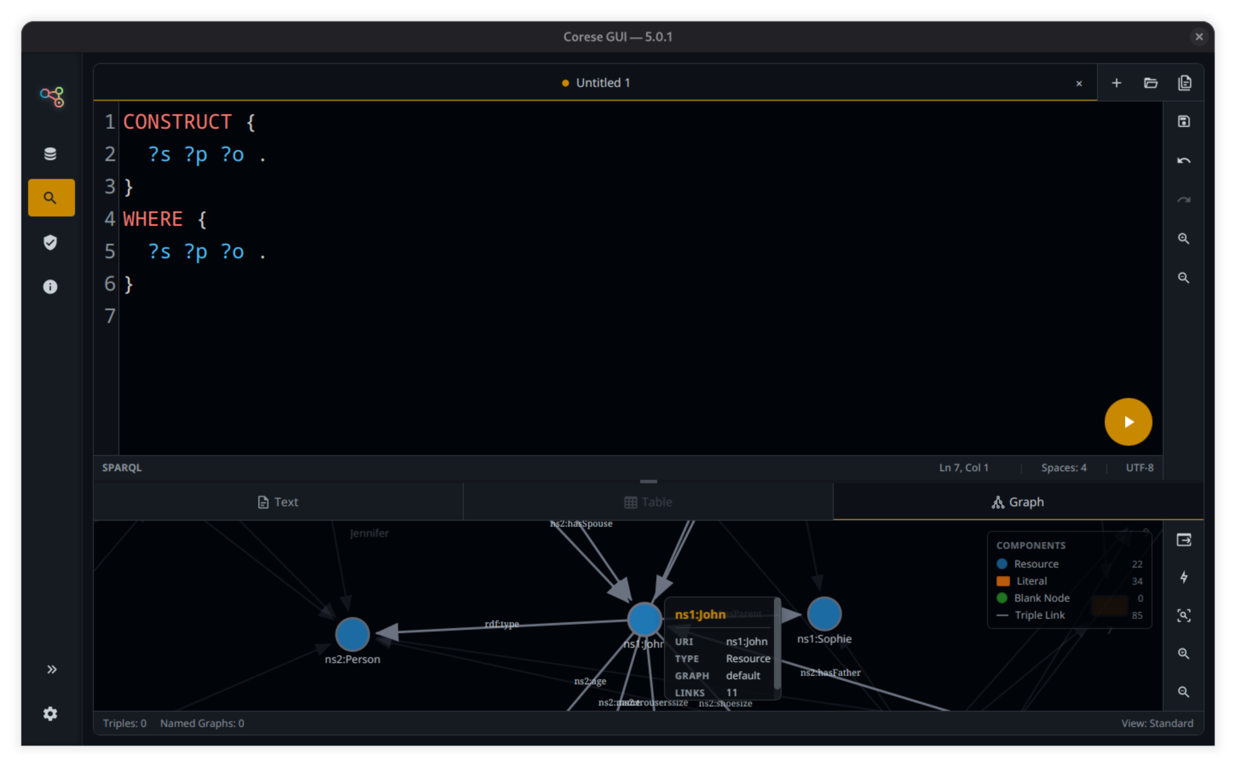Click the Spaces: 4 indentation indicator

1063,468
